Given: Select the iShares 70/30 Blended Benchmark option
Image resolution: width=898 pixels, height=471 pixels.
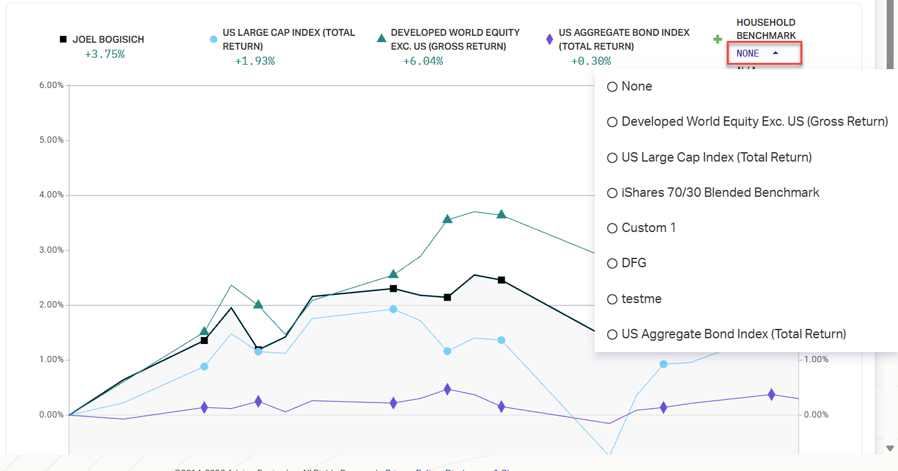Looking at the screenshot, I should click(612, 193).
